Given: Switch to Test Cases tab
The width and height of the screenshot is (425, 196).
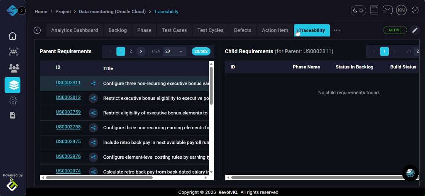Looking at the screenshot, I should pyautogui.click(x=174, y=30).
